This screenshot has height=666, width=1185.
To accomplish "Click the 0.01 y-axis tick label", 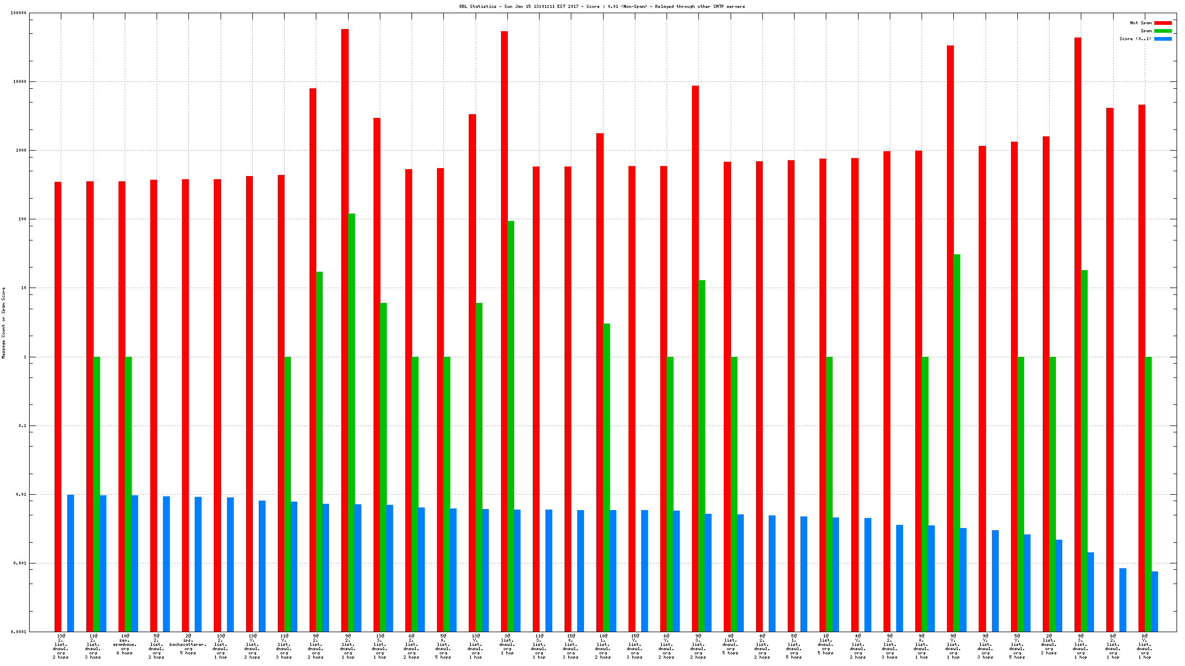I will click(22, 494).
